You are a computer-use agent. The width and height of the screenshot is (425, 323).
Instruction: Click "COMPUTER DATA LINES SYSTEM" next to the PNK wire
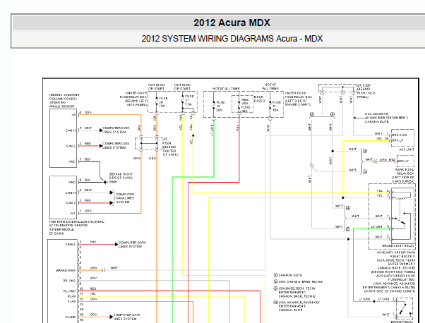[132, 245]
